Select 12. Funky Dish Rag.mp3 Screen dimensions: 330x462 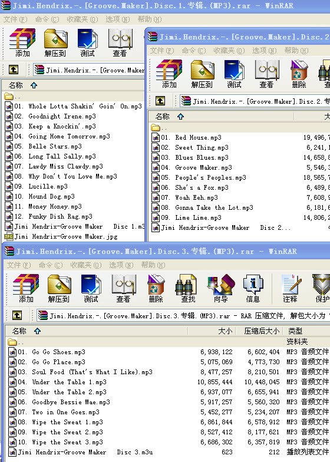(x=48, y=217)
